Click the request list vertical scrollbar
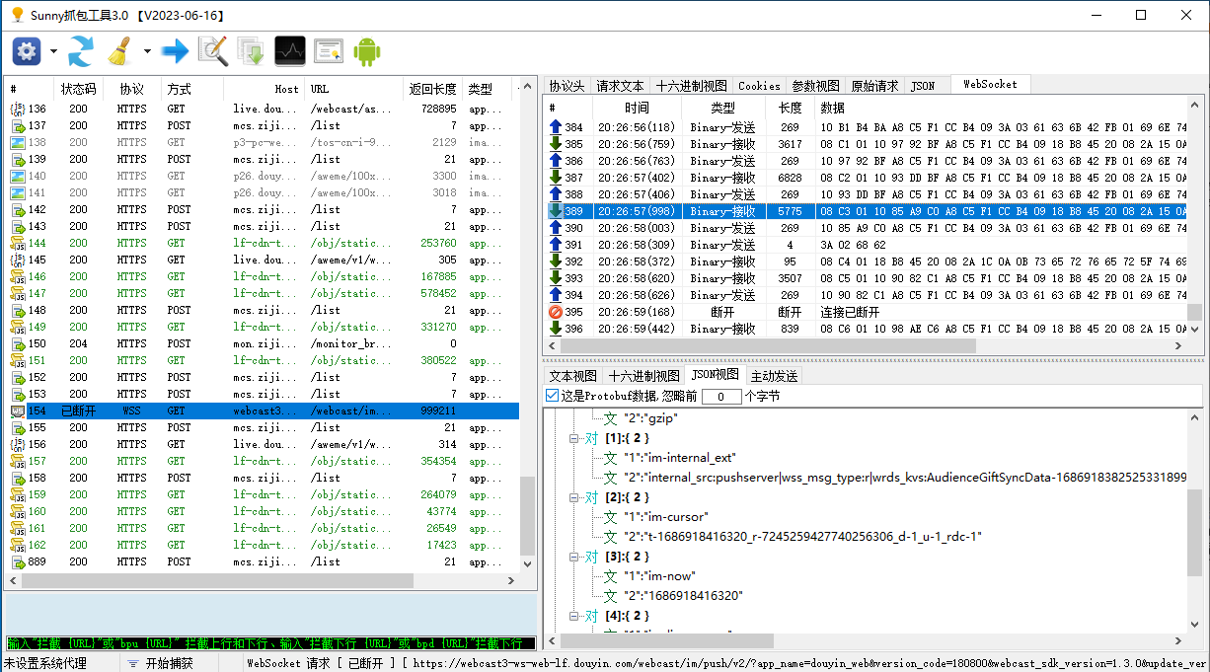The width and height of the screenshot is (1210, 672). click(528, 336)
